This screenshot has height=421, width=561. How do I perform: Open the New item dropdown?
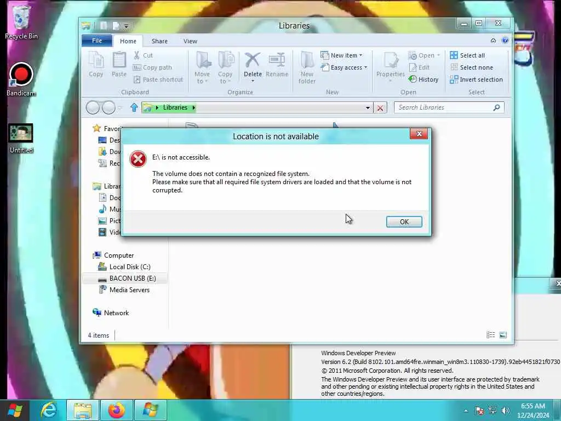coord(342,55)
